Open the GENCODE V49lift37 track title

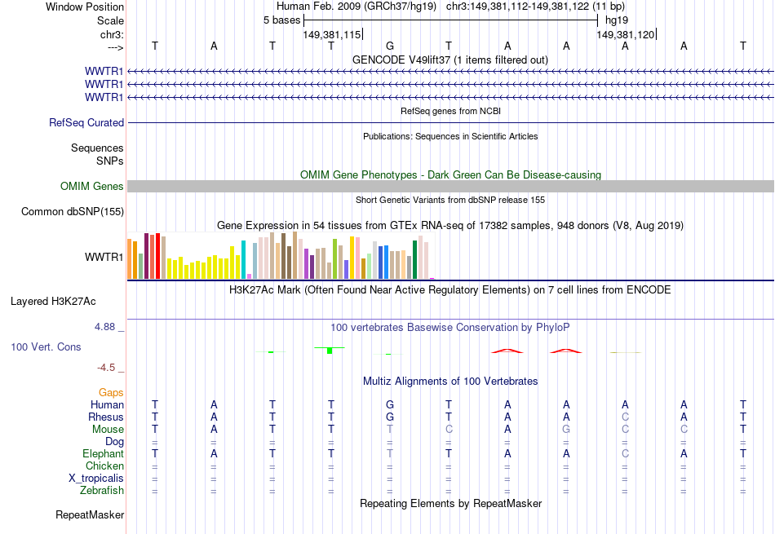point(450,60)
